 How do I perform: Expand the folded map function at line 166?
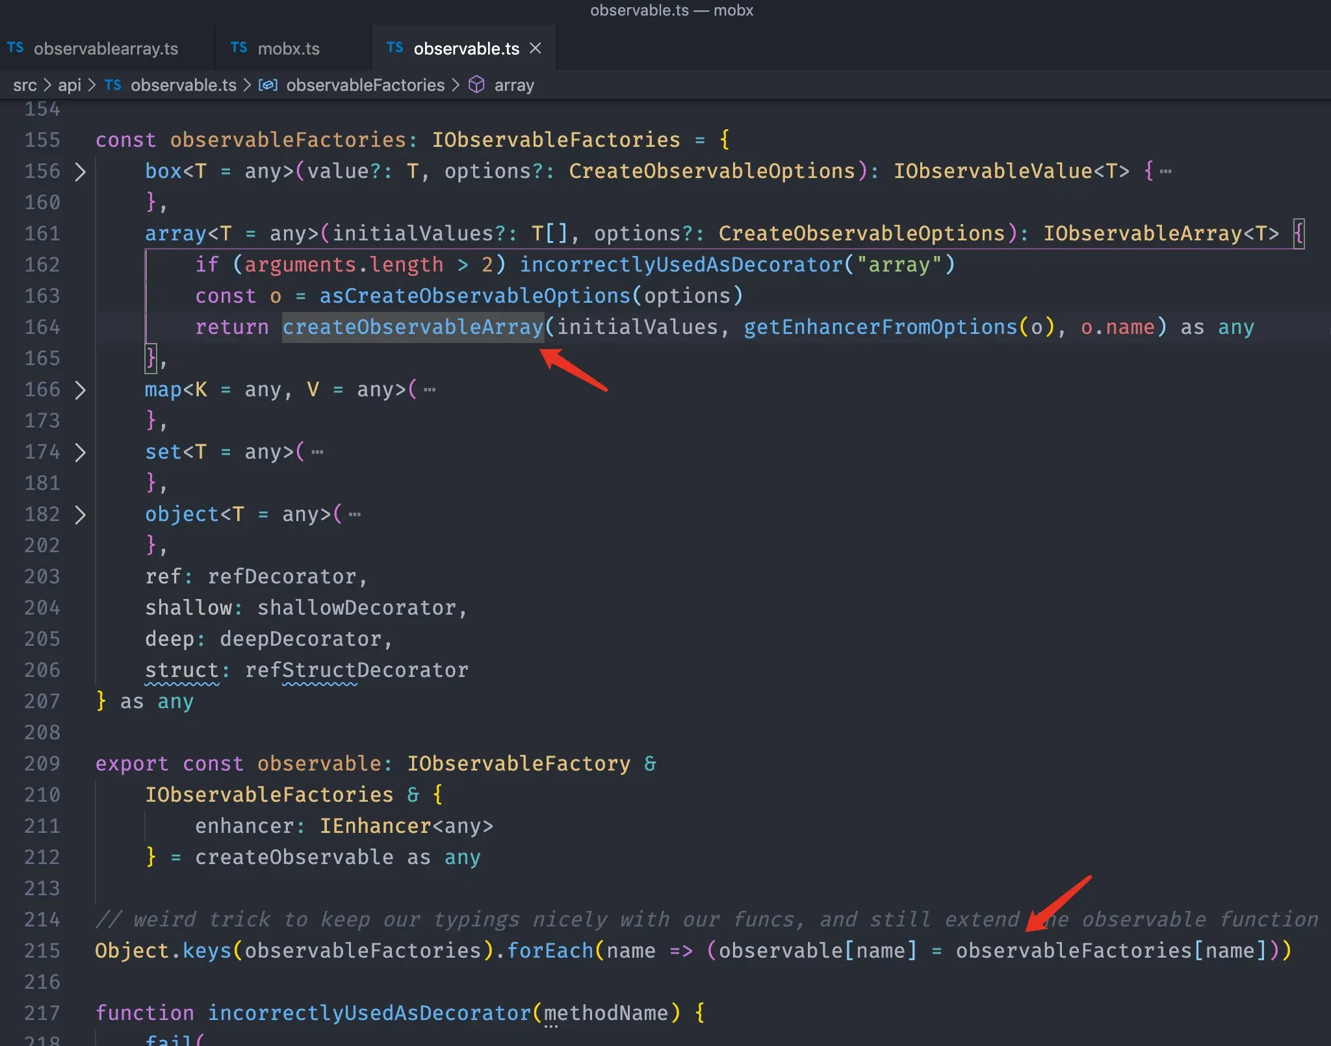pos(81,390)
